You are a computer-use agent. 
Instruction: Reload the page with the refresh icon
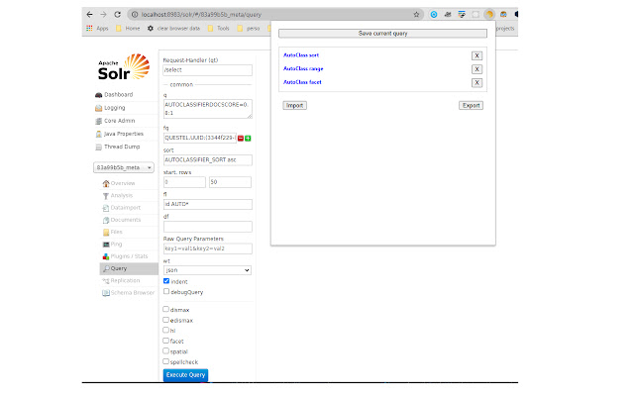(117, 15)
